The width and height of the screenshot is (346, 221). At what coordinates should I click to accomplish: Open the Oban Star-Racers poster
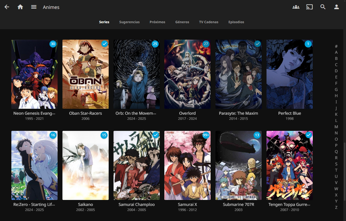tap(85, 74)
